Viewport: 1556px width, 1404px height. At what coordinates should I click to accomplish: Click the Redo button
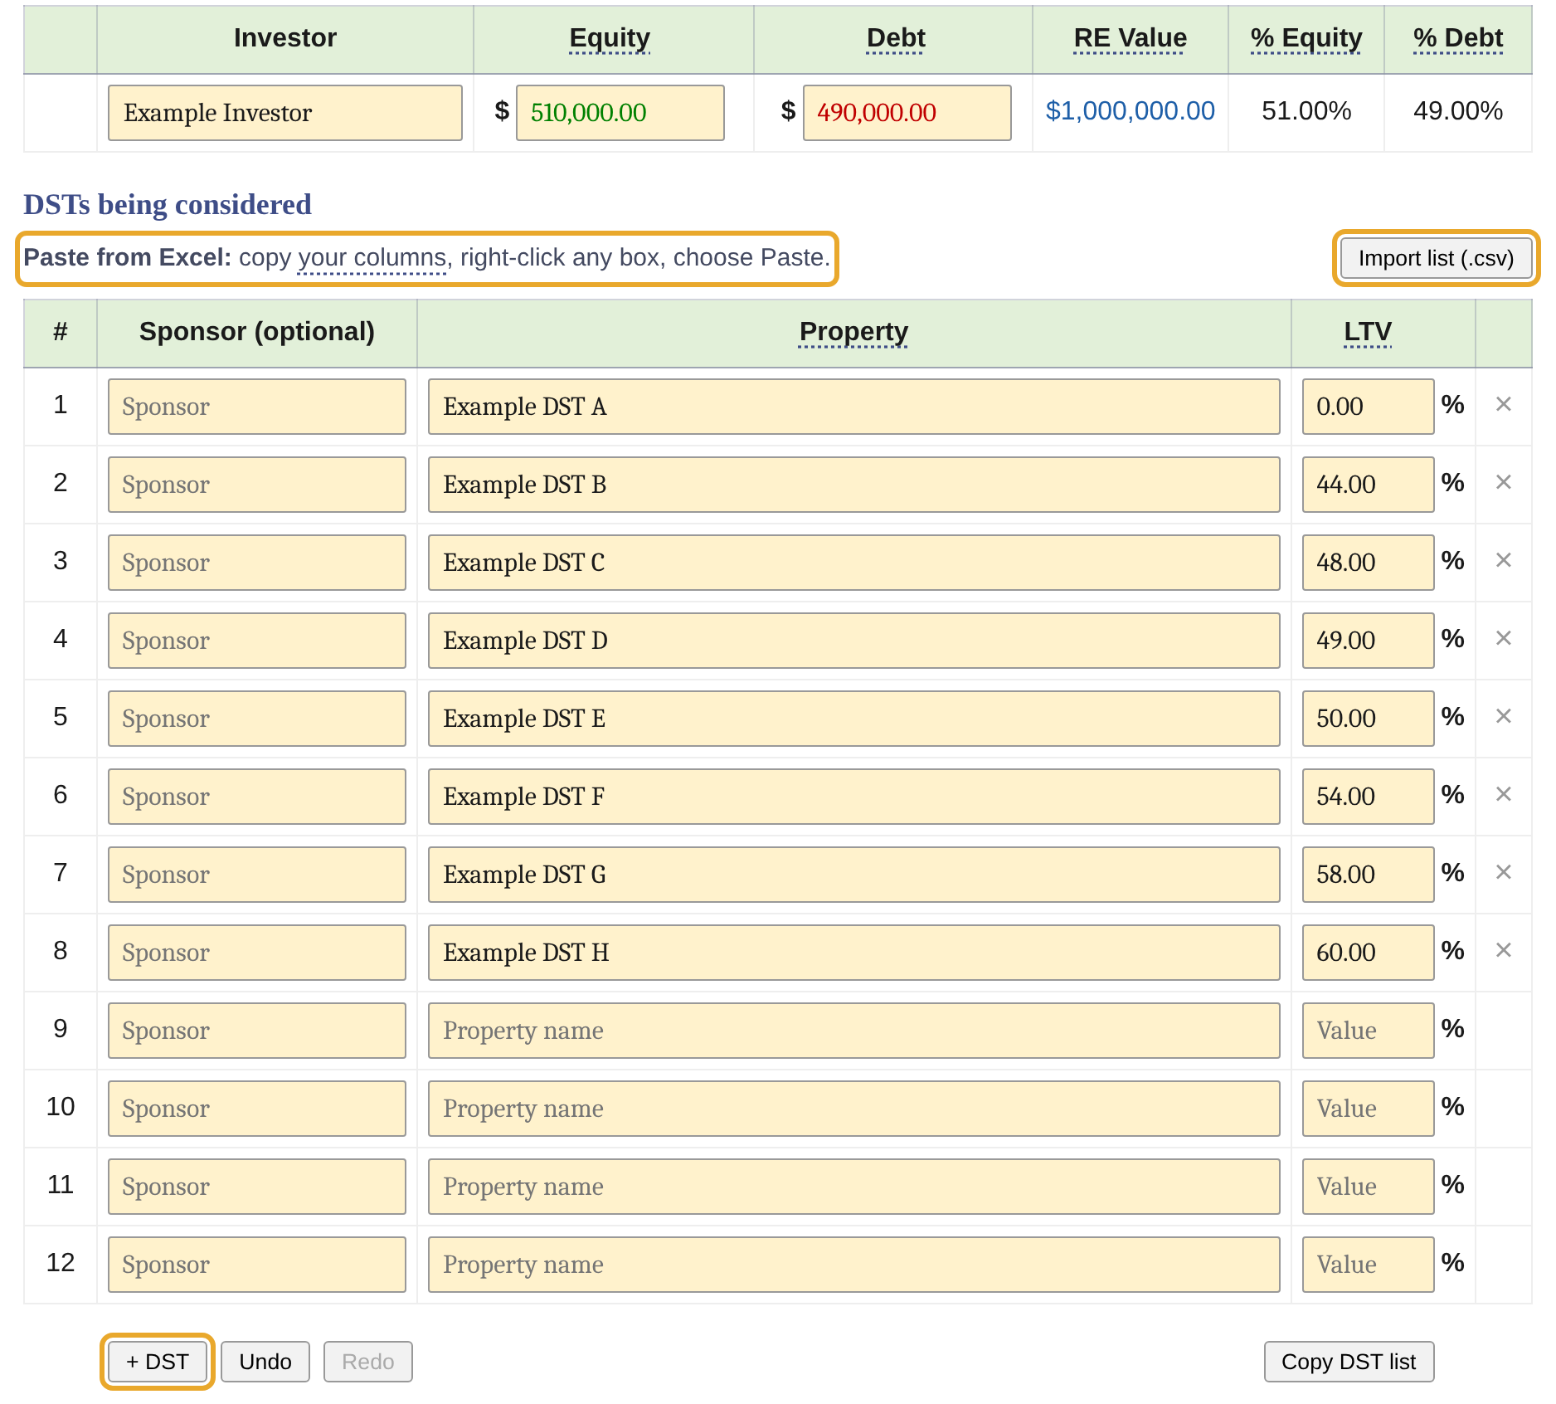pos(368,1362)
